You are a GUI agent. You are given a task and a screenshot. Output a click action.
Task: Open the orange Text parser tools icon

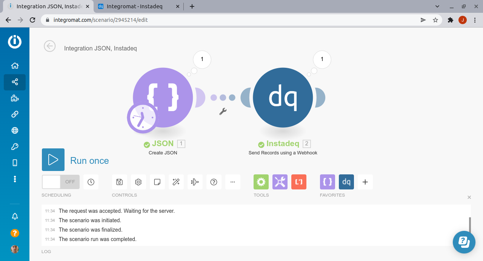coord(299,182)
